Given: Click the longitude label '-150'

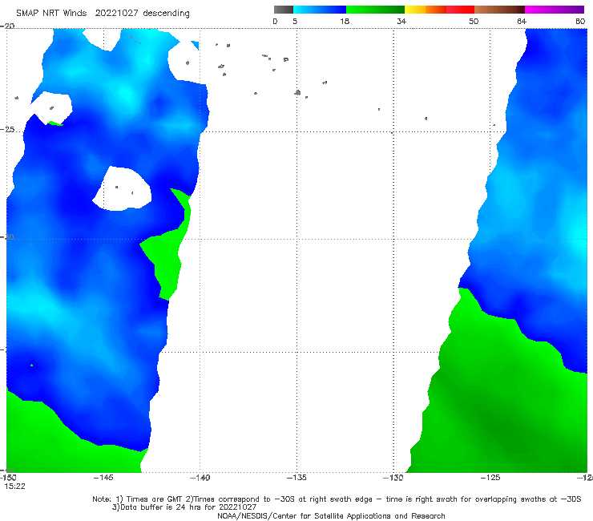Looking at the screenshot, I should (8, 478).
